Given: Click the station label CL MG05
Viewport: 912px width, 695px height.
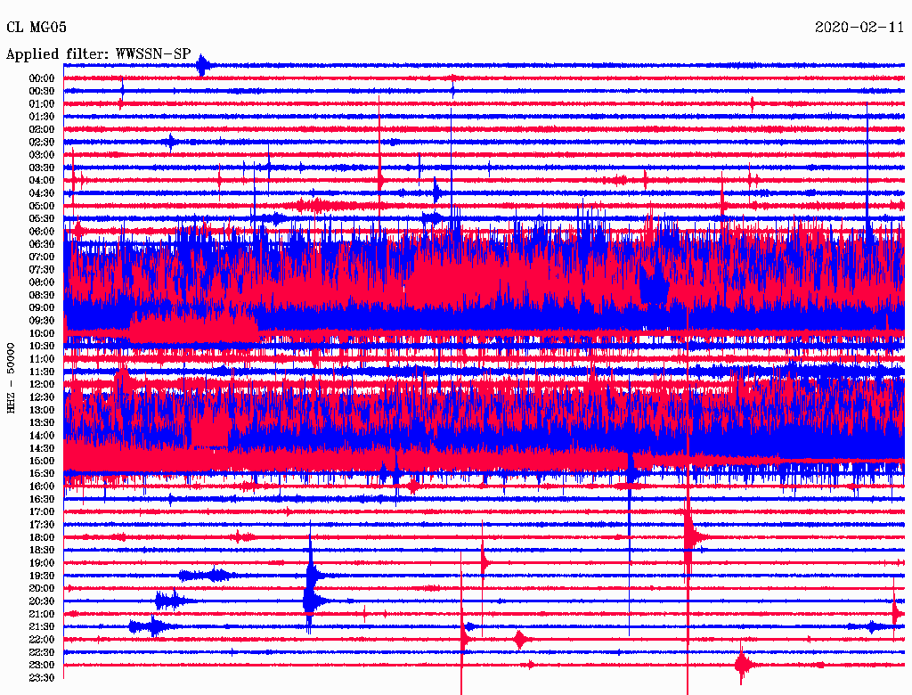Looking at the screenshot, I should coord(37,28).
